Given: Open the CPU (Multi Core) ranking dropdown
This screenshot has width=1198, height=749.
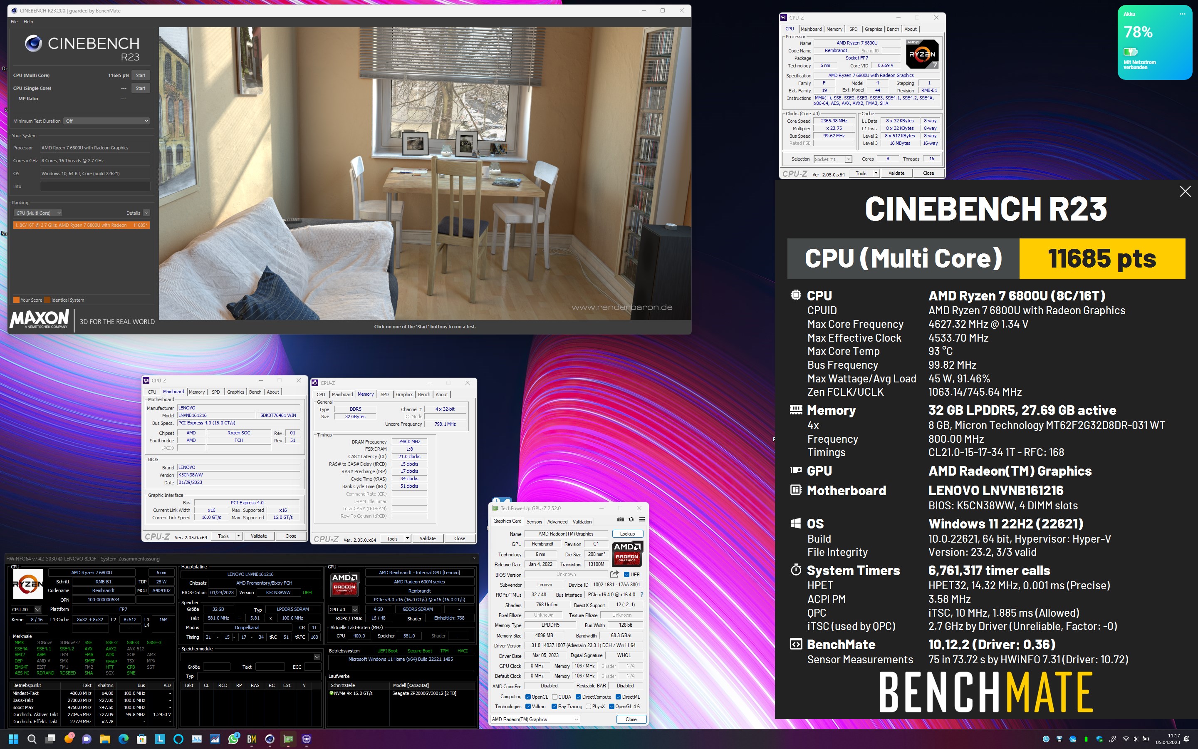Looking at the screenshot, I should (37, 213).
